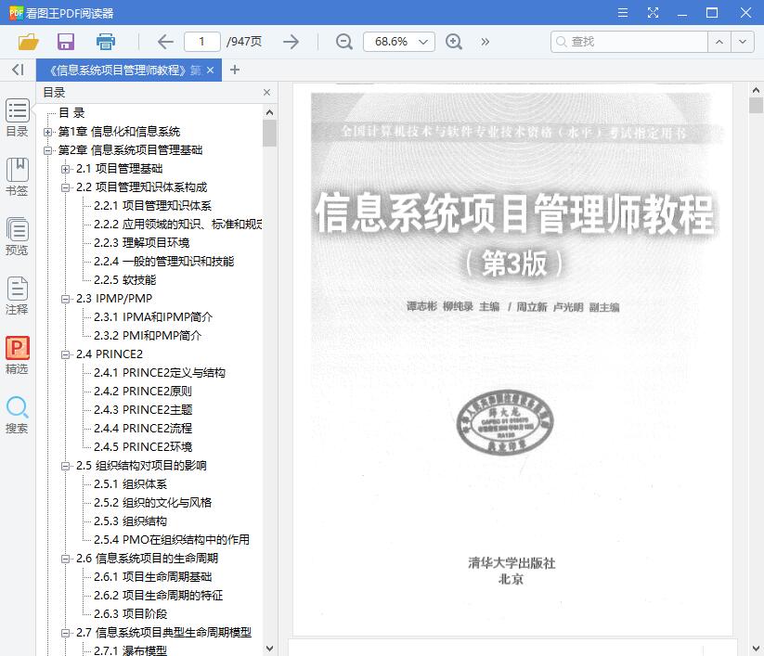The height and width of the screenshot is (656, 764).
Task: Open a file with the folder icon
Action: click(28, 42)
